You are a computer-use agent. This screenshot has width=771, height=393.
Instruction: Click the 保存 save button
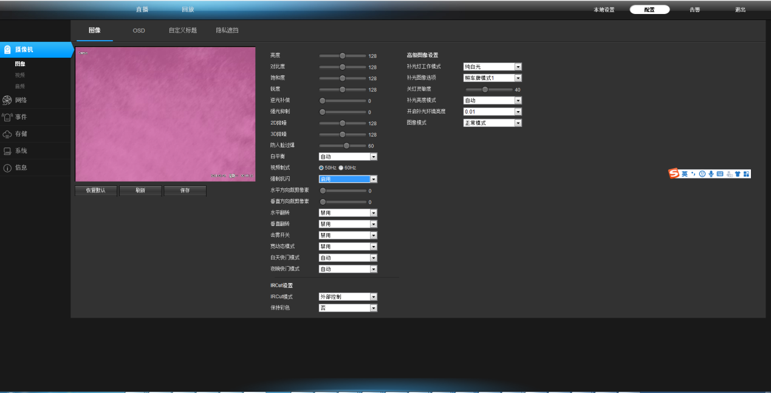[185, 191]
